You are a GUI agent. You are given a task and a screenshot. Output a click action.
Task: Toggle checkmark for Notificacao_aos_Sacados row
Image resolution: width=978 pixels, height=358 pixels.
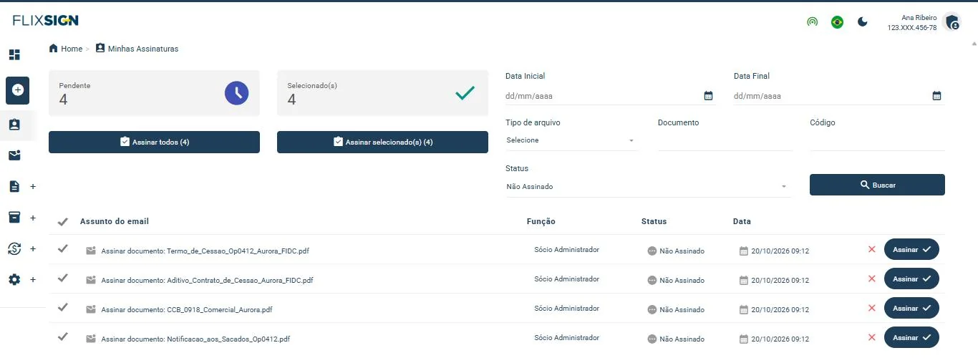tap(63, 337)
